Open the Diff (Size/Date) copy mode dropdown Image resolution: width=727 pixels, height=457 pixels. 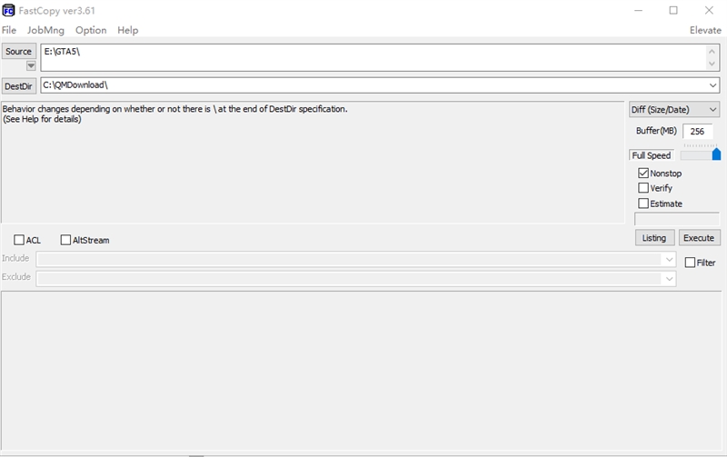[x=674, y=110]
